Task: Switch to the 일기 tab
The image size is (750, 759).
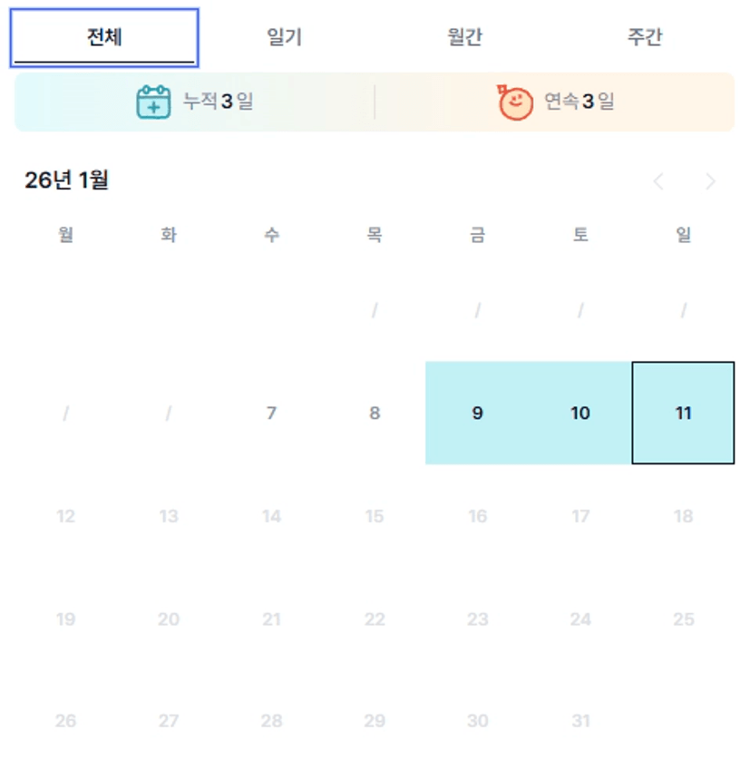Action: (x=284, y=38)
